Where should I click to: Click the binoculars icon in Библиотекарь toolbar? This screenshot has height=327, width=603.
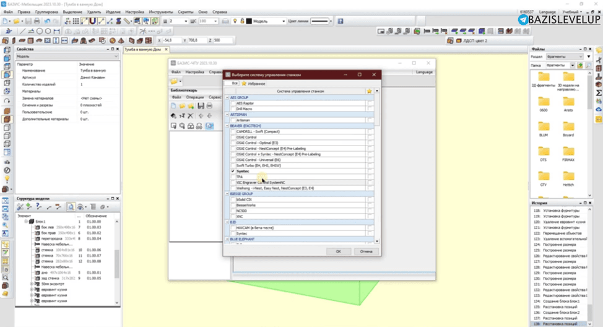199,126
